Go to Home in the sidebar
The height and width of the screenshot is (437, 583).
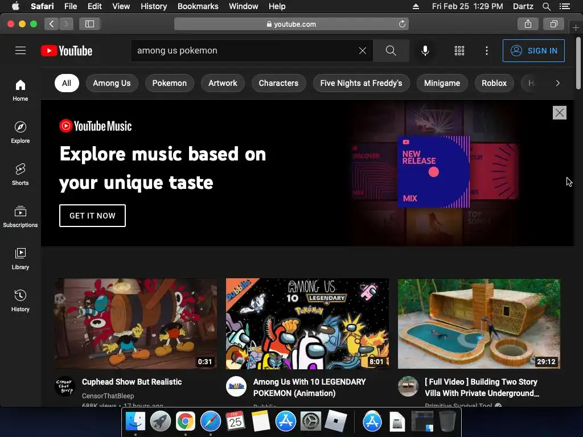20,90
